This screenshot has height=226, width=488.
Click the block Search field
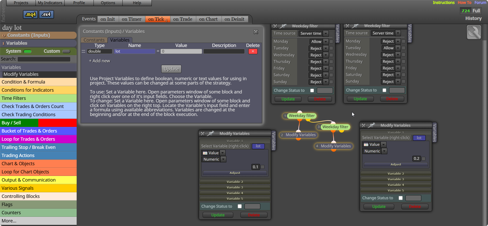point(44,59)
